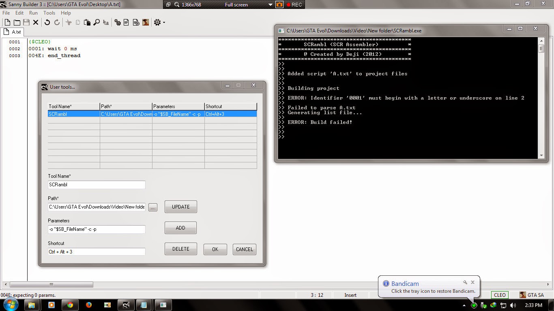Expand the options gear dropdown arrow

point(164,23)
